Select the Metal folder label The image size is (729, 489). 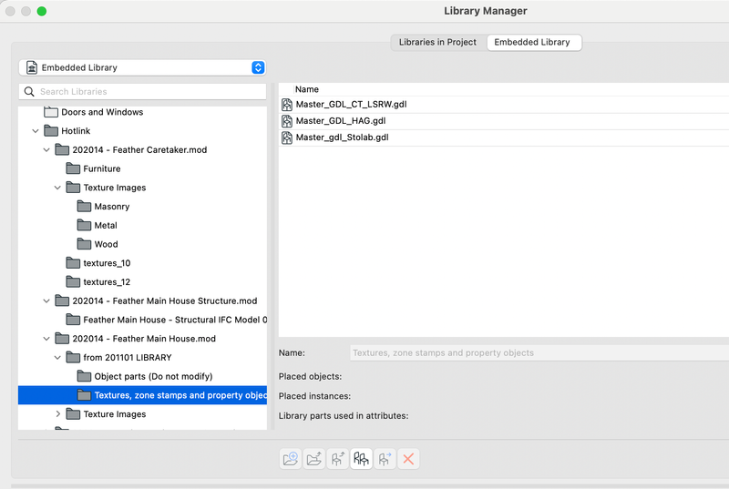106,225
